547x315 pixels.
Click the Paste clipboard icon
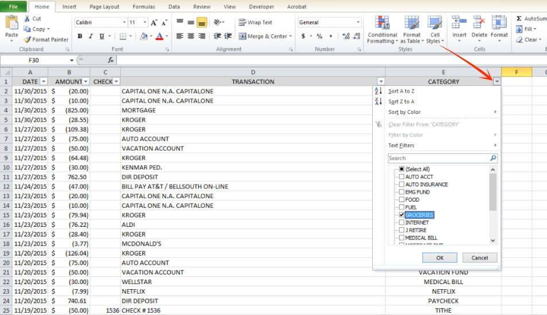[11, 23]
